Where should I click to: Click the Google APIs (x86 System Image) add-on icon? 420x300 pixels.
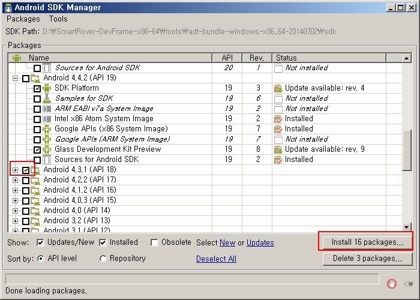47,129
